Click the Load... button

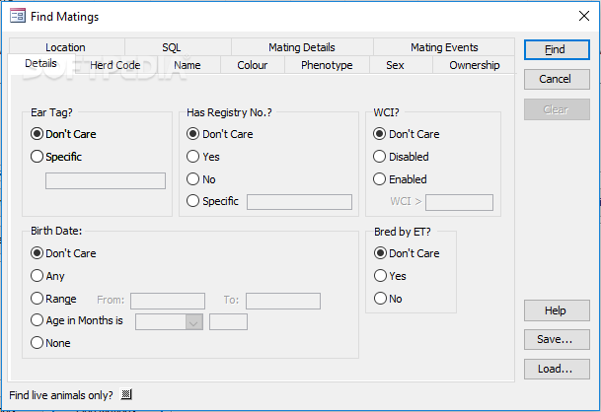[557, 369]
